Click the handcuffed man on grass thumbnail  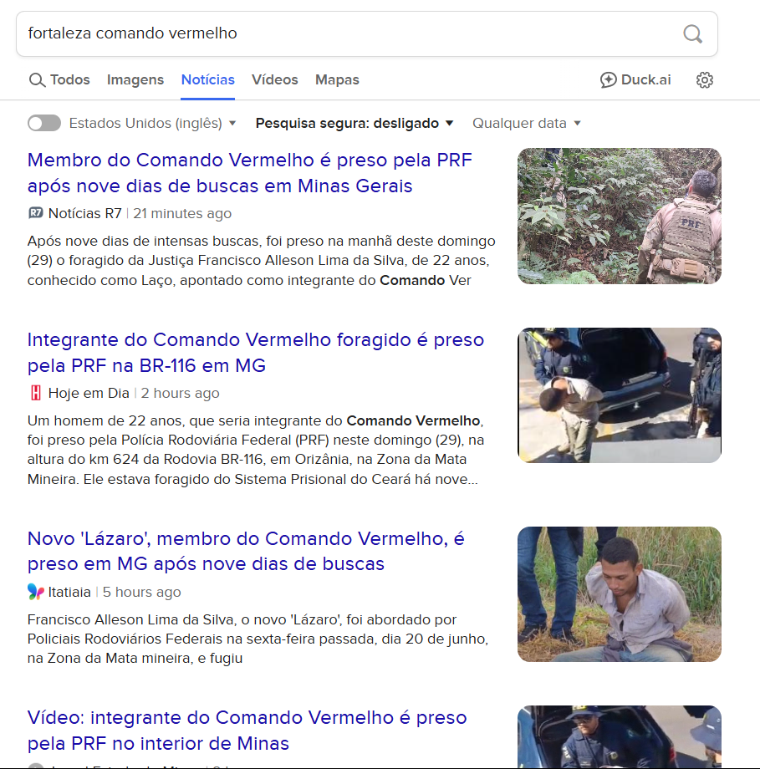coord(620,594)
